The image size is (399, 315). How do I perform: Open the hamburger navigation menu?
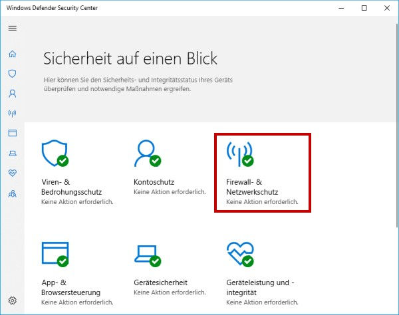tap(13, 28)
